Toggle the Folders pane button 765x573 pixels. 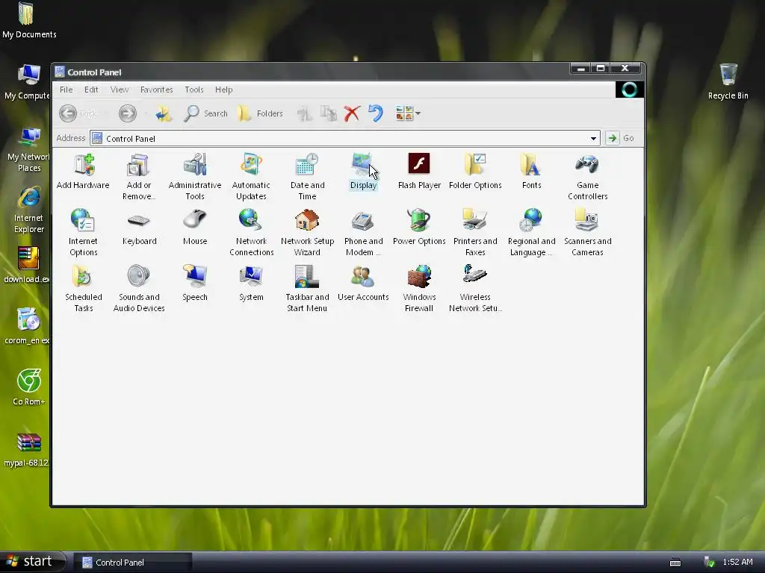[x=260, y=113]
